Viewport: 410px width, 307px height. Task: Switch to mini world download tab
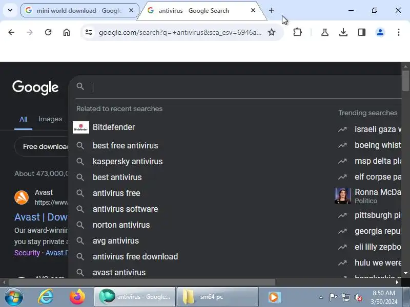click(x=79, y=10)
